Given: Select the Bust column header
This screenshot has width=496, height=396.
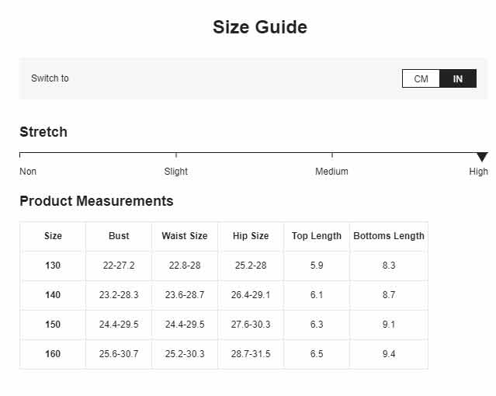Looking at the screenshot, I should click(x=119, y=236).
